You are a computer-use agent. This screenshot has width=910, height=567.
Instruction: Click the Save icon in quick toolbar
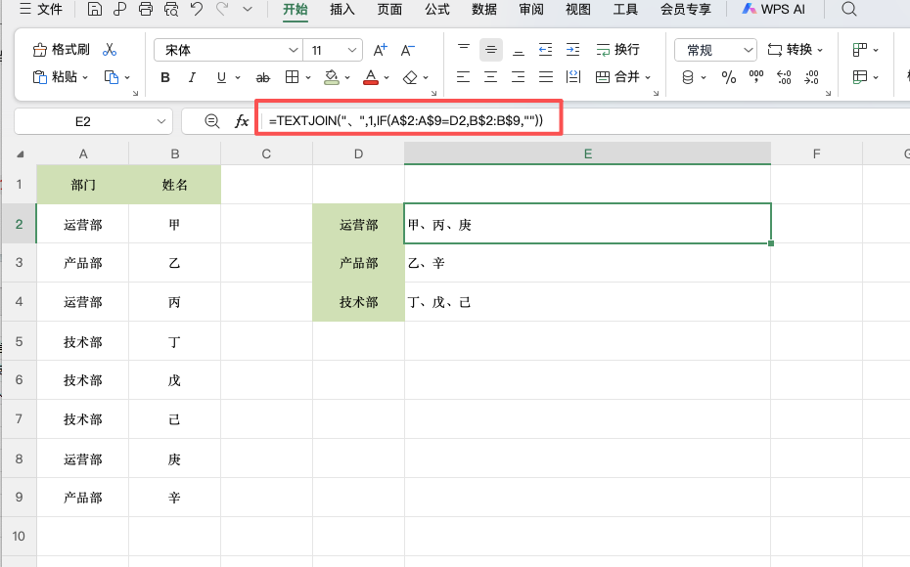tap(95, 9)
